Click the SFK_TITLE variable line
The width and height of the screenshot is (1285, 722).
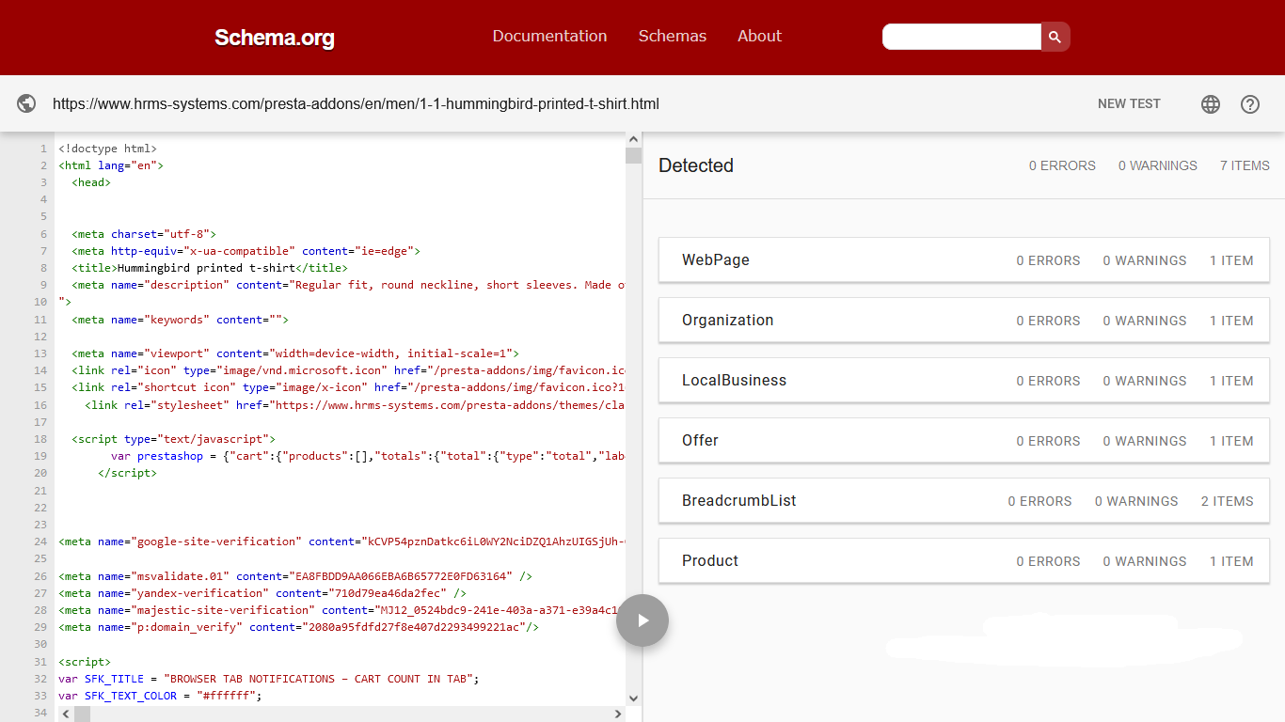[x=269, y=679]
